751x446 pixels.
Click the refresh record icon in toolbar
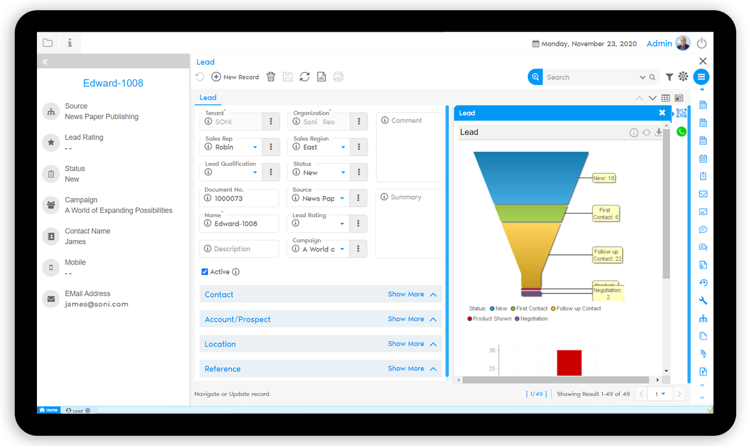pyautogui.click(x=304, y=77)
